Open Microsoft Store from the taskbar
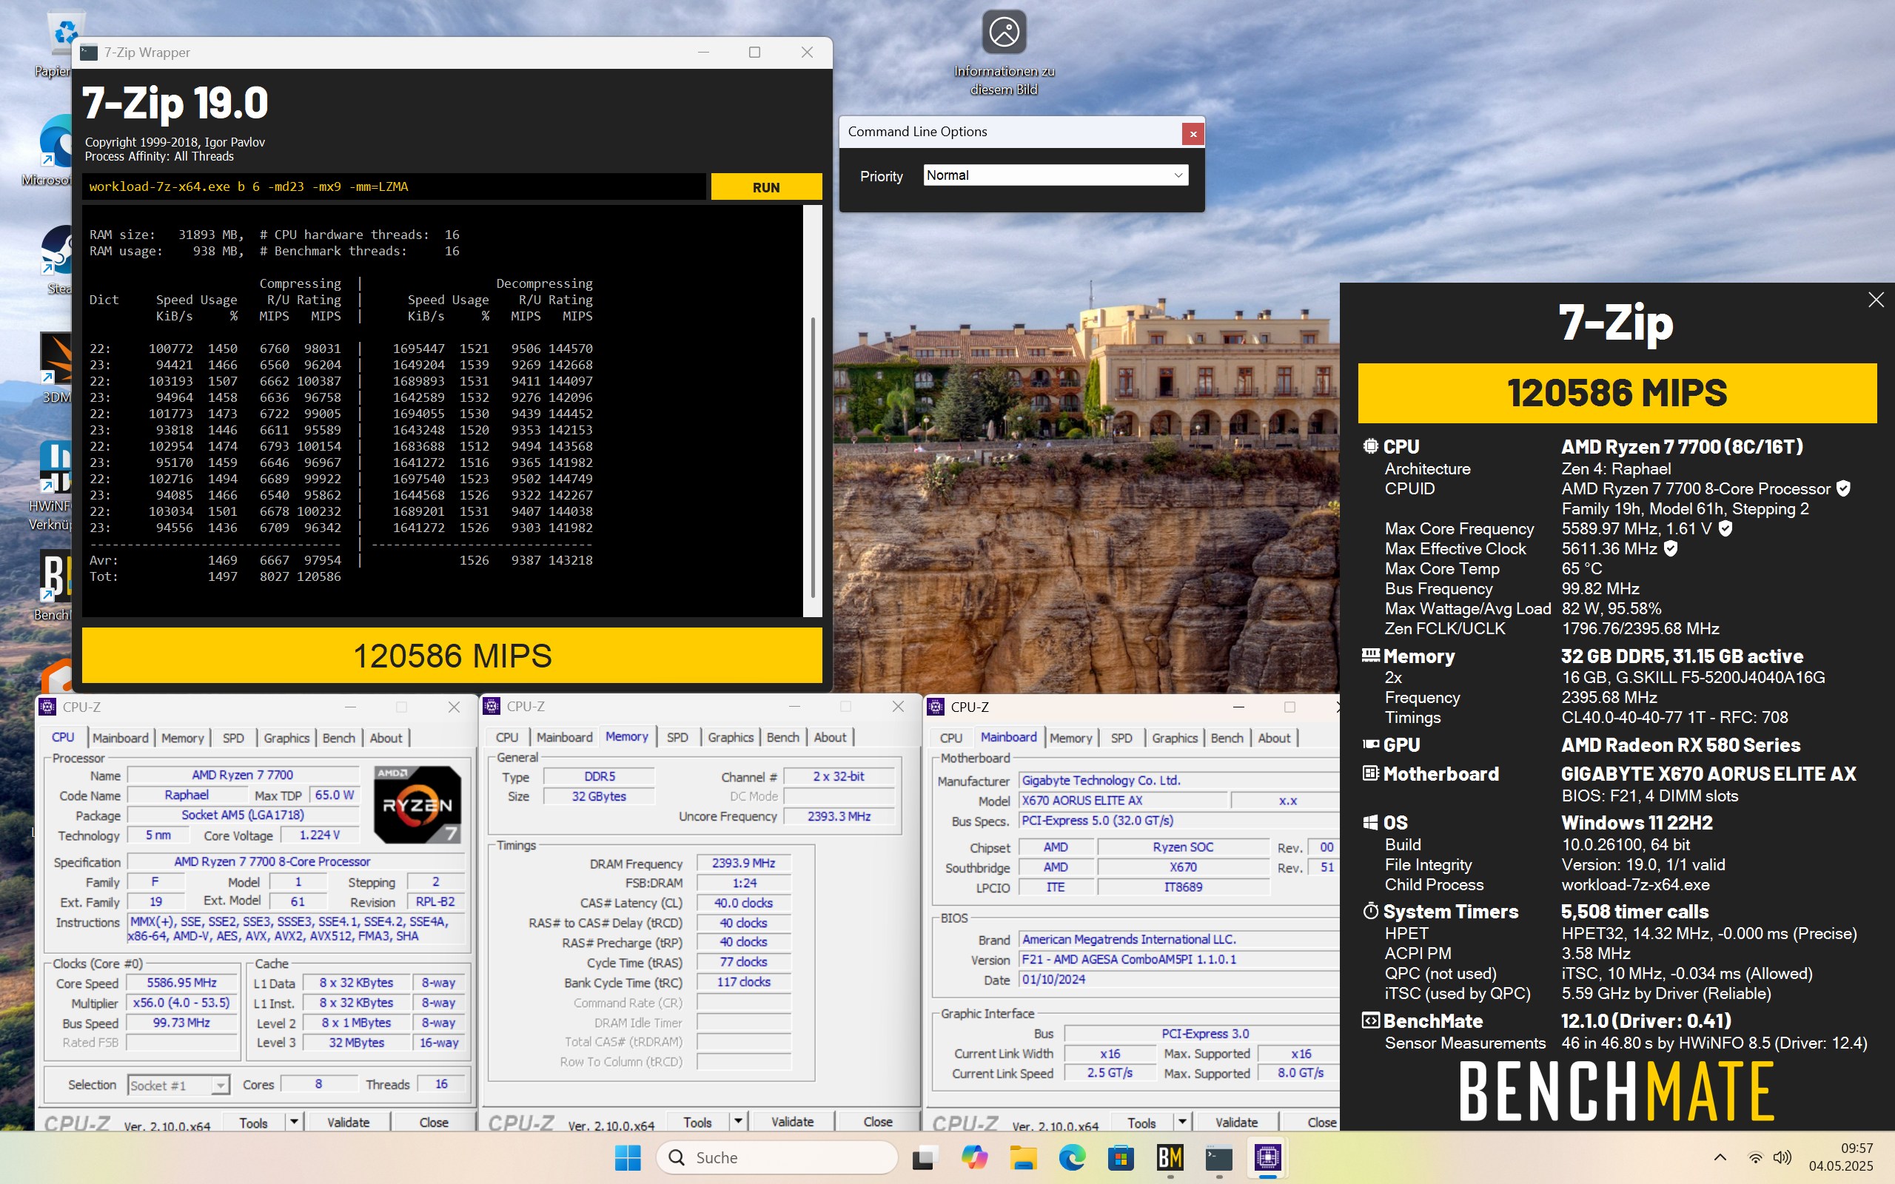 (1121, 1157)
